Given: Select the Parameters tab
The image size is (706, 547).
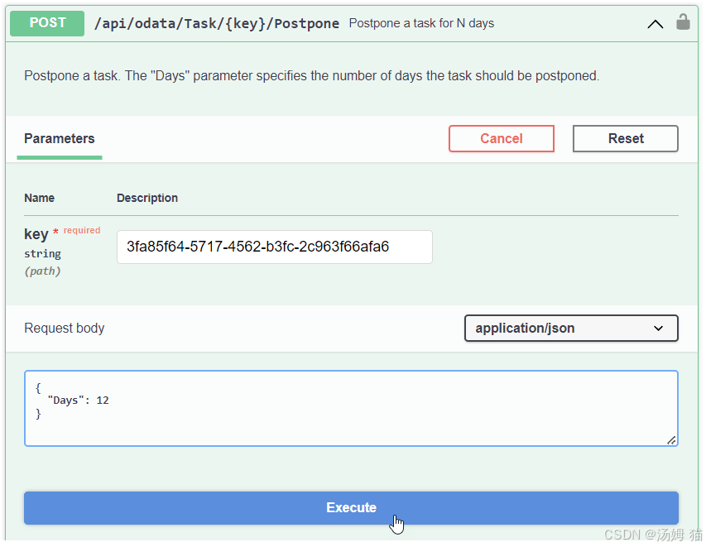Looking at the screenshot, I should (60, 139).
